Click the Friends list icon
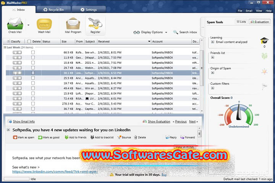The height and width of the screenshot is (183, 275). 264,56
